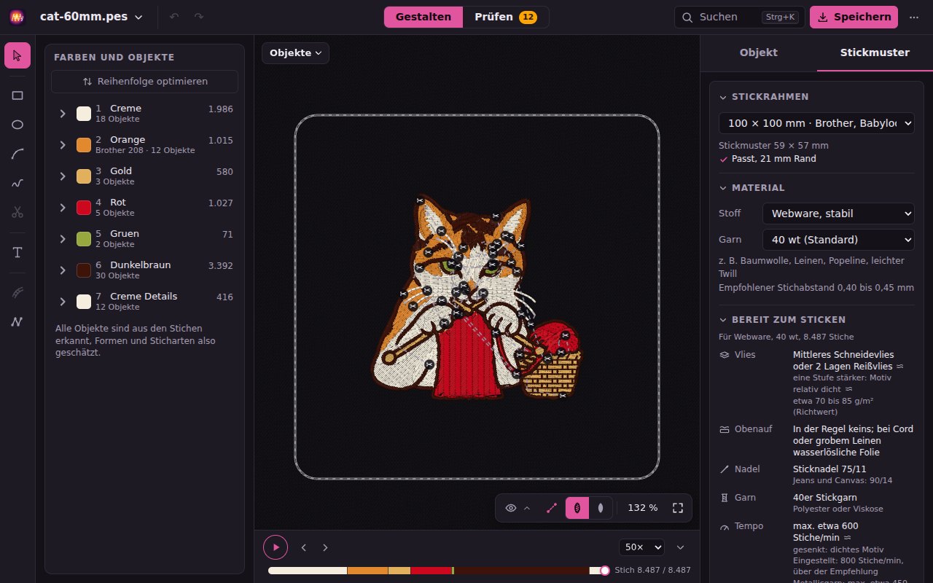Open the cat-60mm.pes file menu
Viewport: 933px width, 583px height.
(91, 17)
